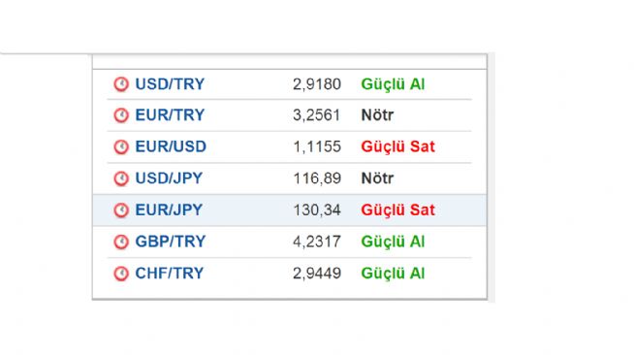Click the Nötr signal for USD/JPY
The width and height of the screenshot is (634, 355).
pyautogui.click(x=377, y=178)
